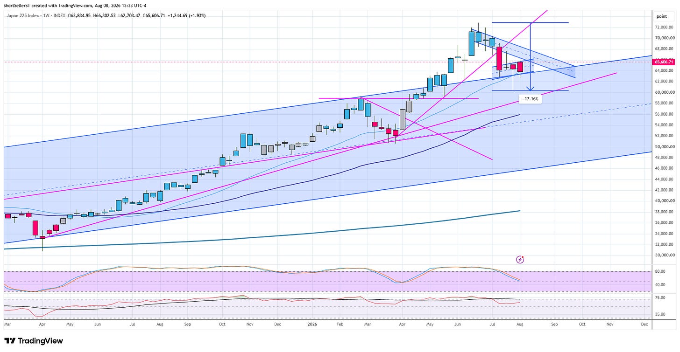Click the 50,000.00 price axis label
Image resolution: width=680 pixels, height=352 pixels.
click(x=664, y=146)
